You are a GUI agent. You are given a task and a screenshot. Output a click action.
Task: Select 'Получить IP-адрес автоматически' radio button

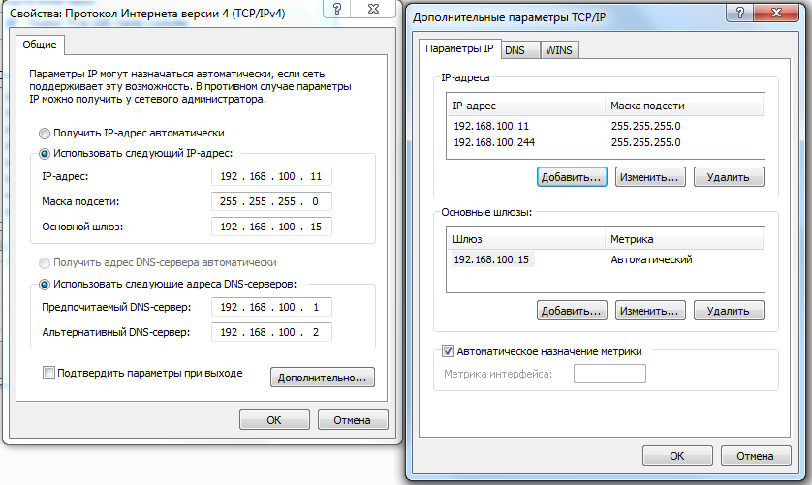tap(45, 133)
